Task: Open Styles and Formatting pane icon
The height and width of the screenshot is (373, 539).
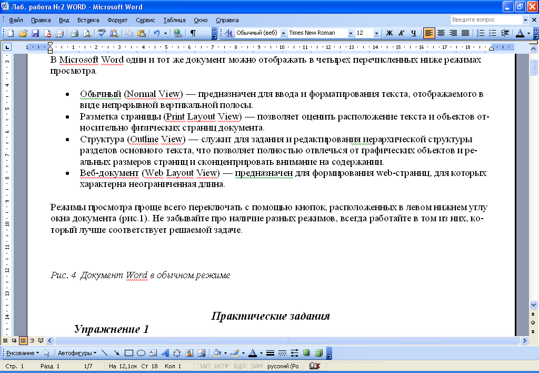Action: (228, 33)
